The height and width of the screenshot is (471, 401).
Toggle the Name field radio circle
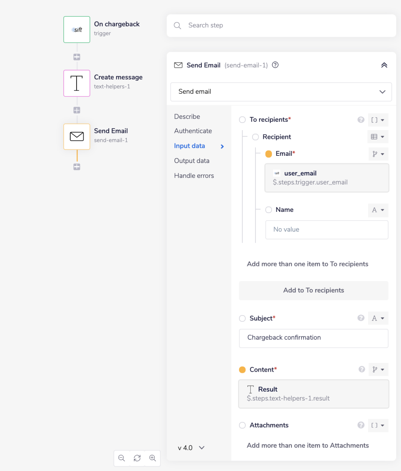(269, 210)
